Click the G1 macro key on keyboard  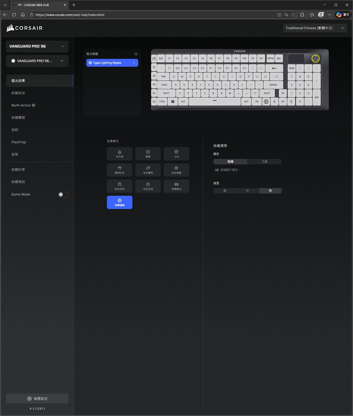(x=154, y=68)
